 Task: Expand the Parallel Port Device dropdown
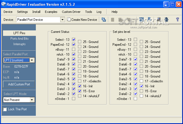(62, 20)
